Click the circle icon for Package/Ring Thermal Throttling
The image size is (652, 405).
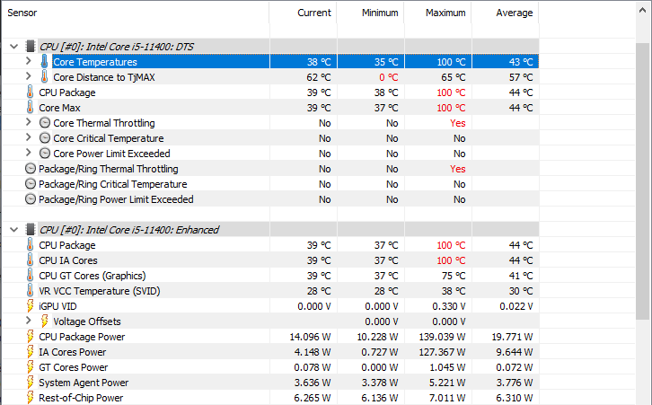click(31, 169)
